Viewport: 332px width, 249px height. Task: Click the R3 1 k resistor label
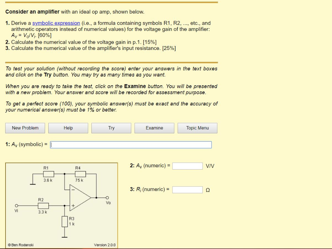pyautogui.click(x=72, y=221)
